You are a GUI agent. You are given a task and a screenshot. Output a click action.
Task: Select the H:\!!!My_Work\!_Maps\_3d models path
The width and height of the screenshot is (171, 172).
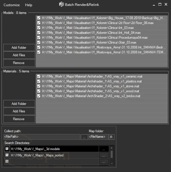point(35,149)
